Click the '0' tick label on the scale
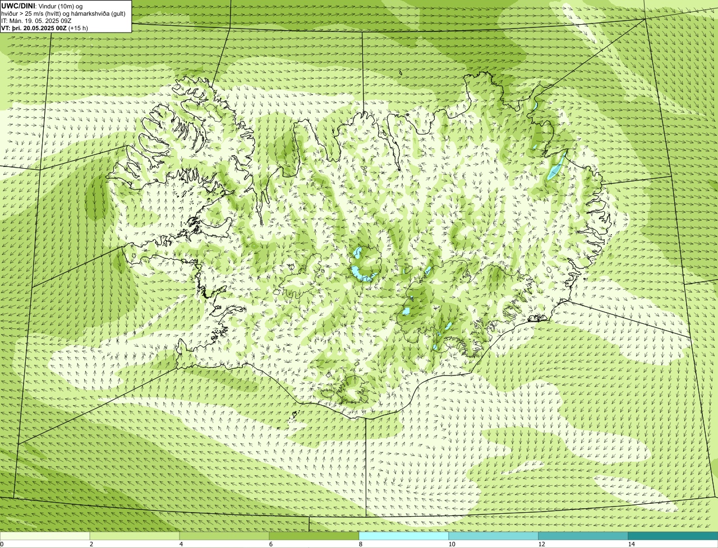Screen dimensions: 718x548 [2, 544]
